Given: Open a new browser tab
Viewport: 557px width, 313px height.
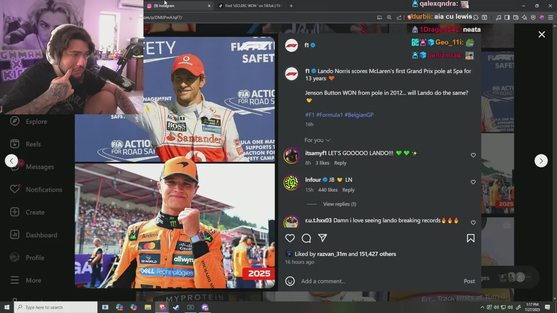Looking at the screenshot, I should click(x=291, y=6).
